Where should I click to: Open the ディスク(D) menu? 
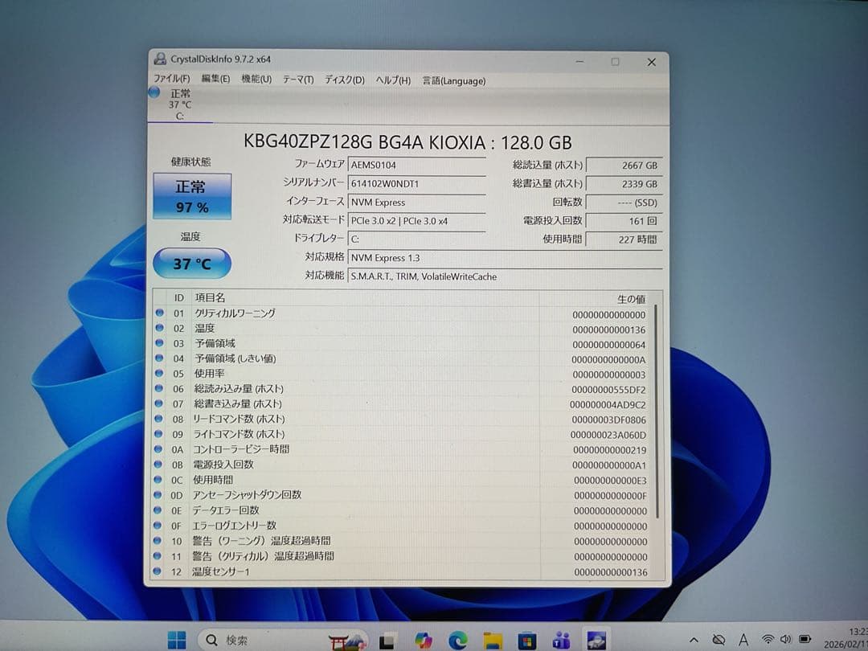click(x=344, y=80)
